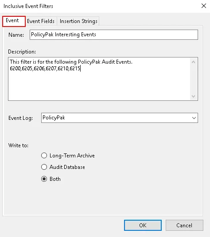
Task: Open the Event Fields tab
Action: (41, 21)
